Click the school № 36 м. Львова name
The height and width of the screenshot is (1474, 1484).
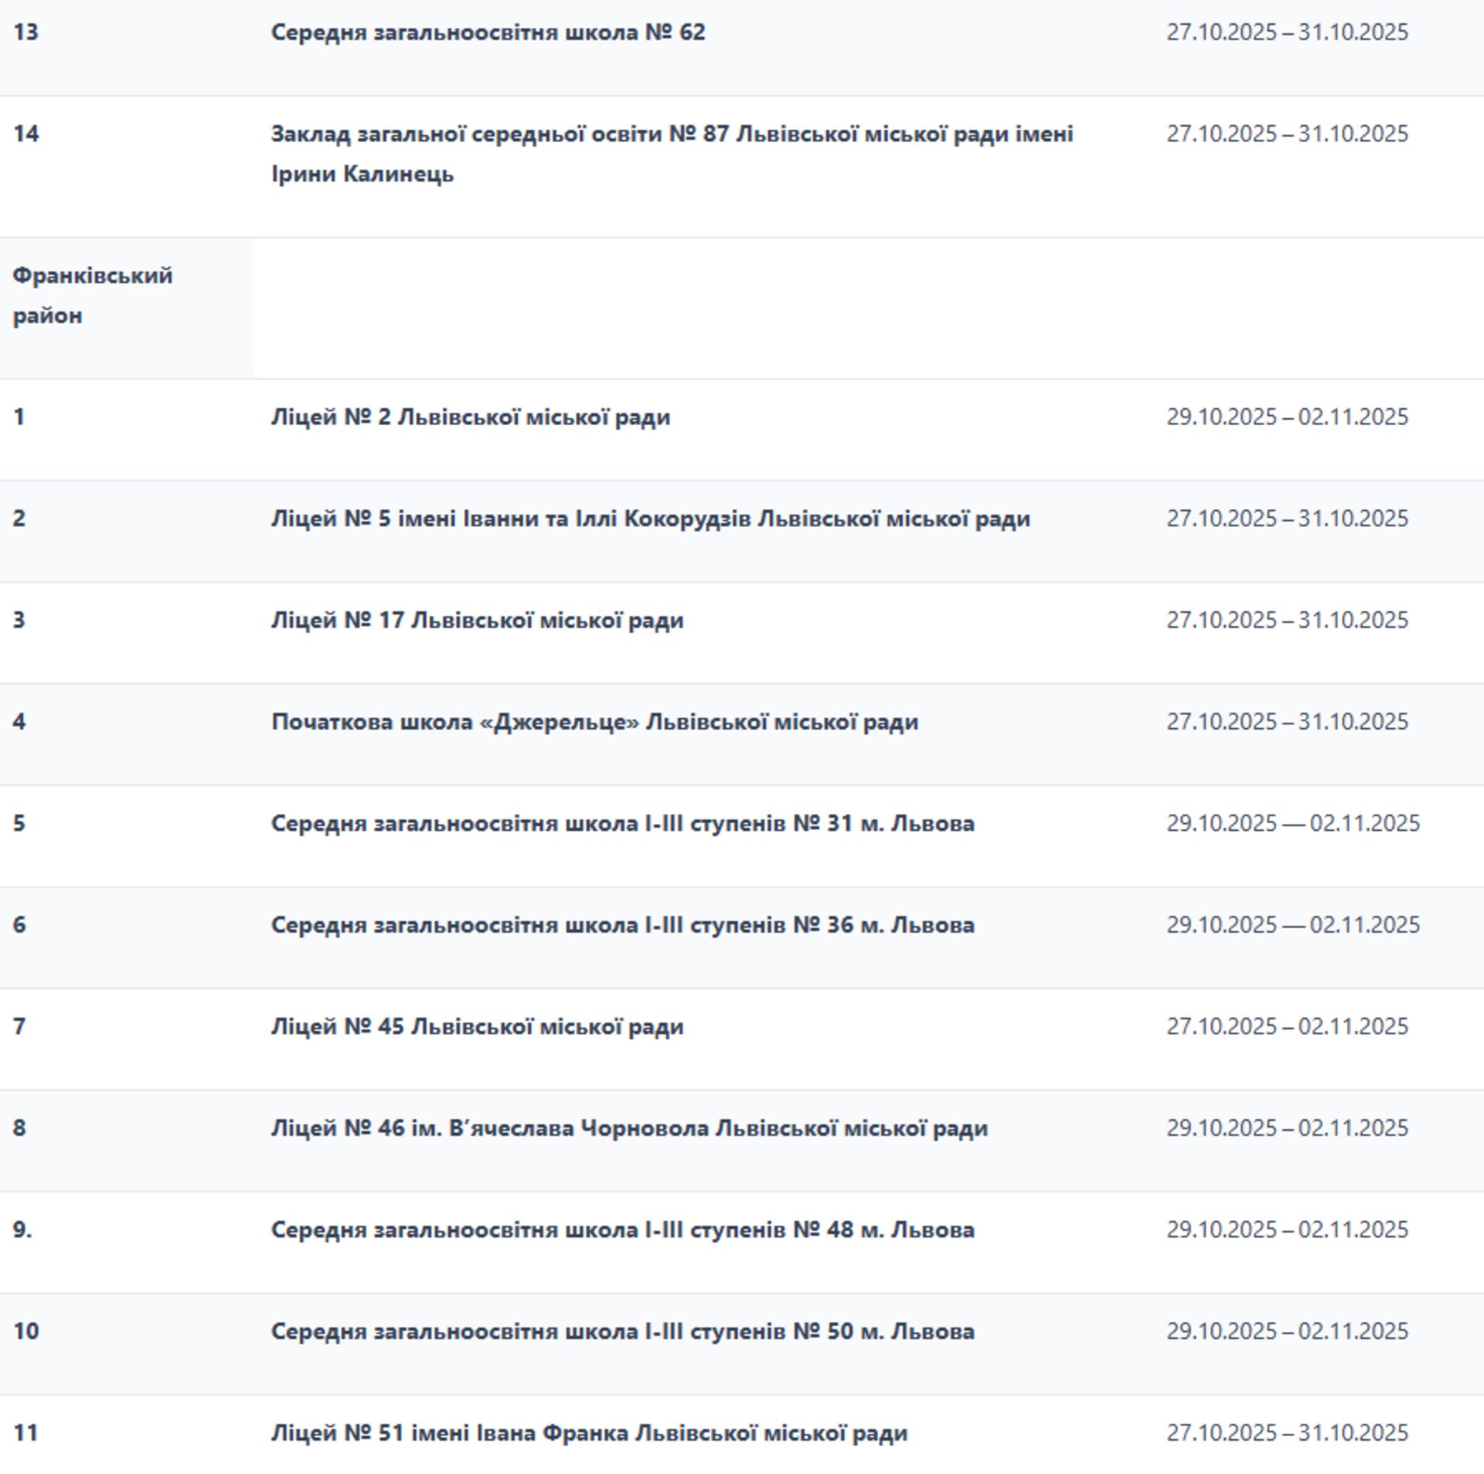pos(622,925)
